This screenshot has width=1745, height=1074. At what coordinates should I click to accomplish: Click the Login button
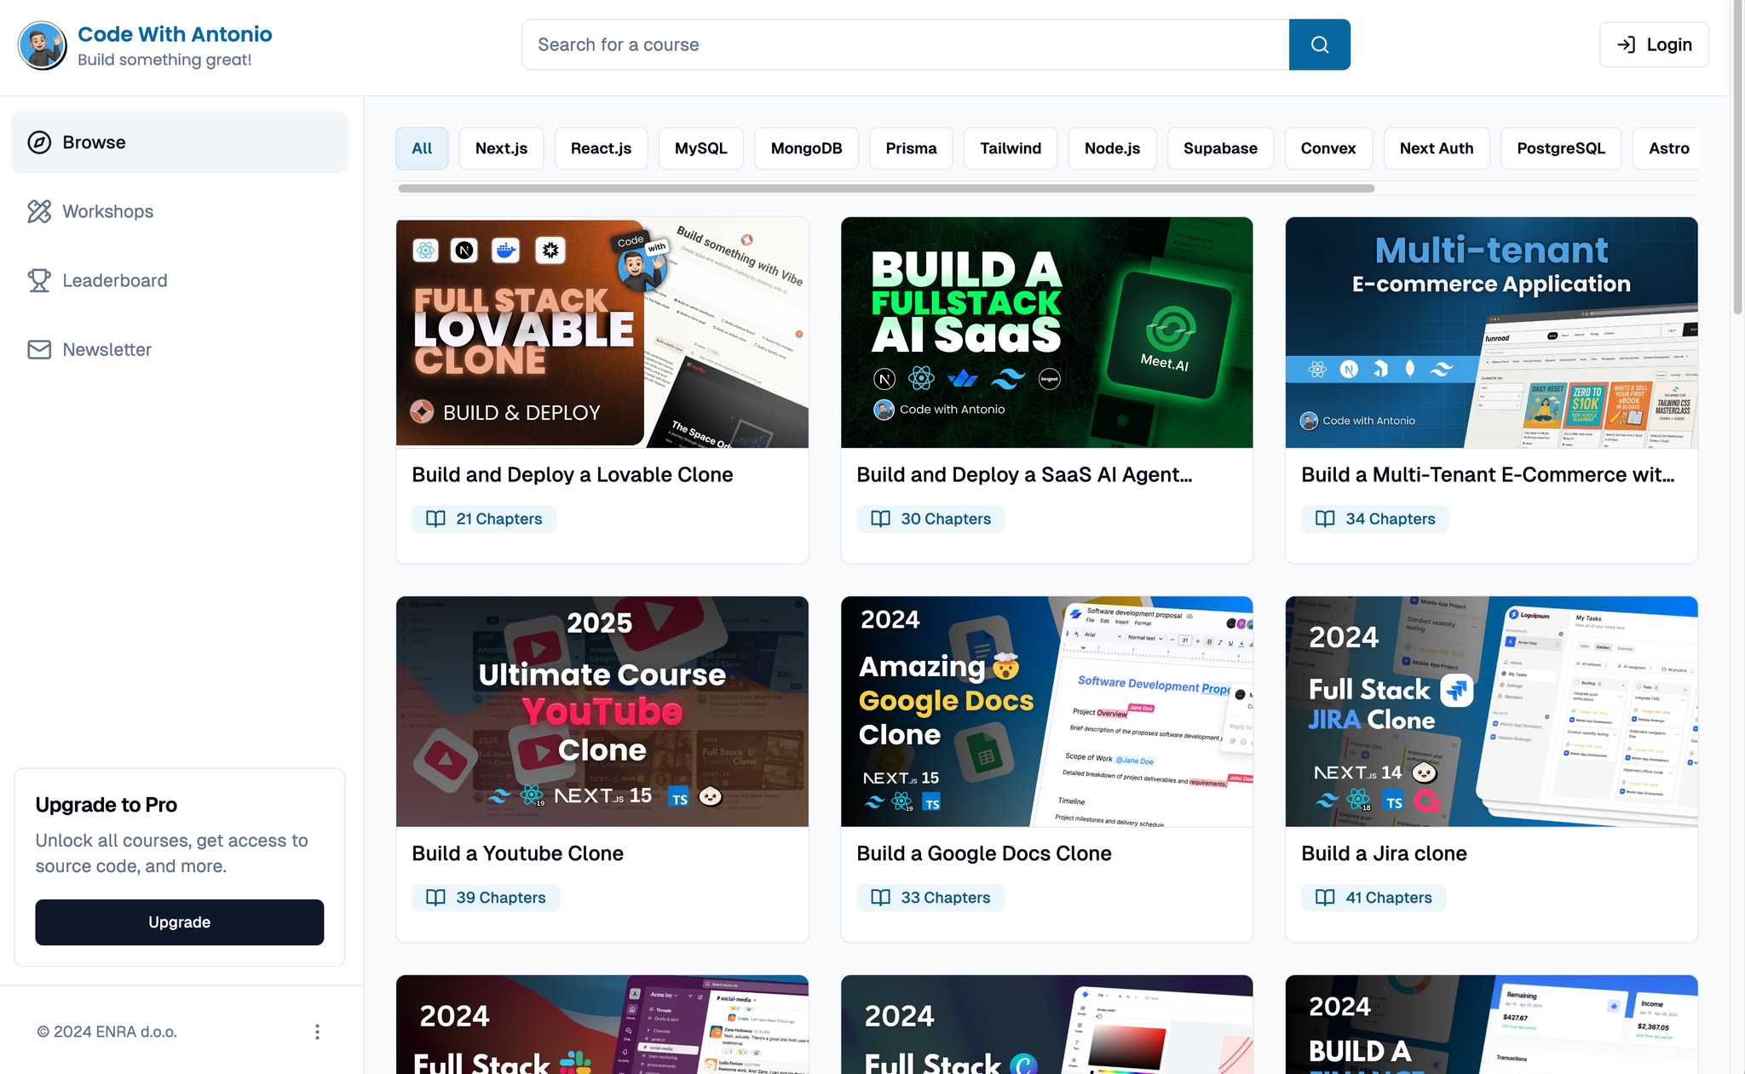(x=1654, y=44)
